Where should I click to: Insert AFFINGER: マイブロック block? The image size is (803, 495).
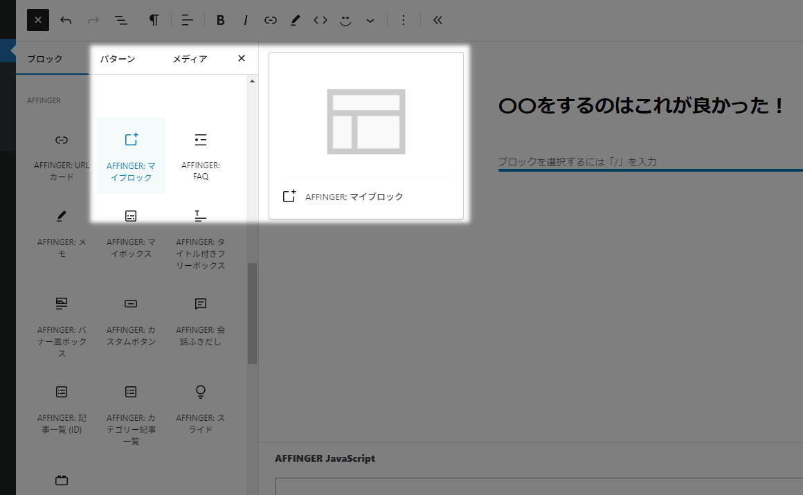131,156
